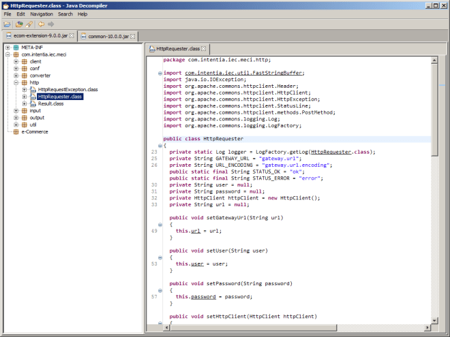The height and width of the screenshot is (337, 450).
Task: Click the Open Type toolbar icon
Action: [20, 24]
